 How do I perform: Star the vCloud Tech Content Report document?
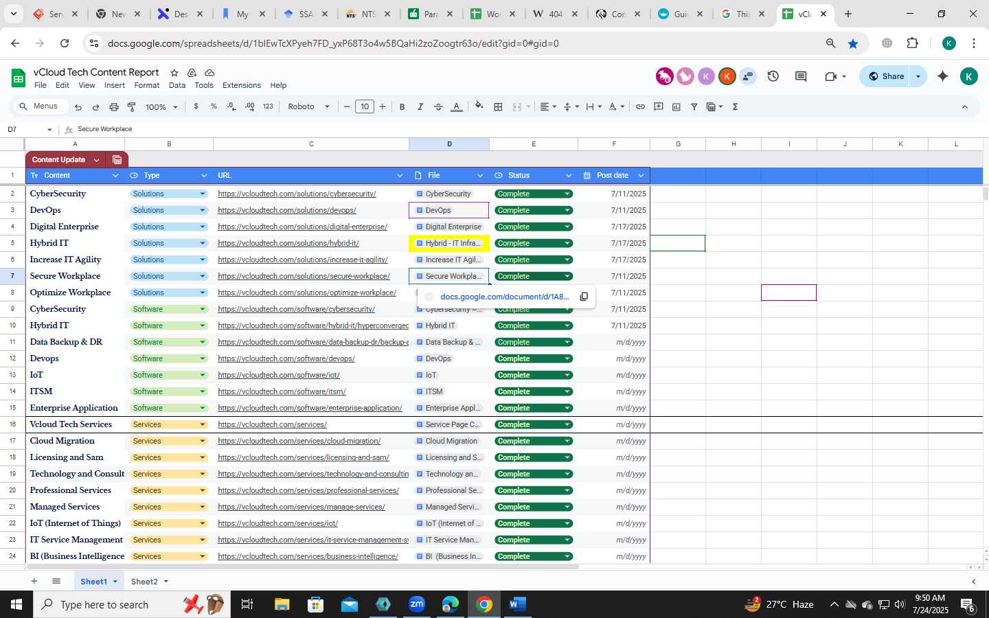click(174, 72)
